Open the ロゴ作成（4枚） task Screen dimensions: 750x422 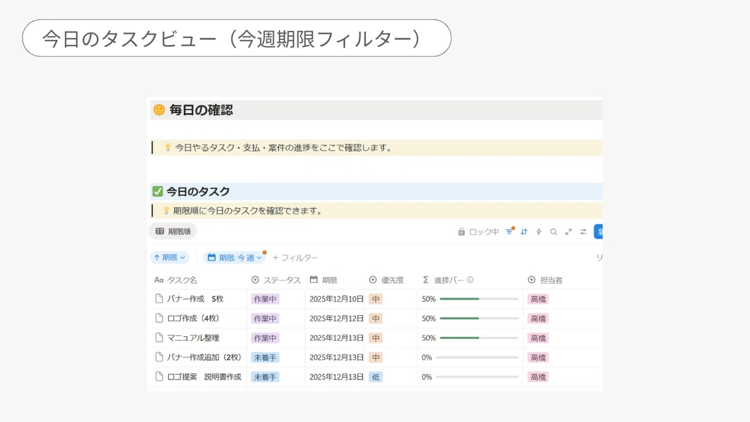(193, 318)
